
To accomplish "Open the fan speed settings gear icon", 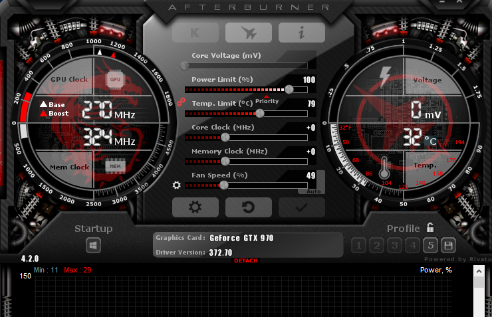I will 177,185.
